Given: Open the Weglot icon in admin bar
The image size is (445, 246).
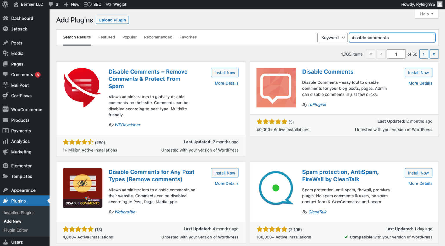Looking at the screenshot, I should point(108,4).
